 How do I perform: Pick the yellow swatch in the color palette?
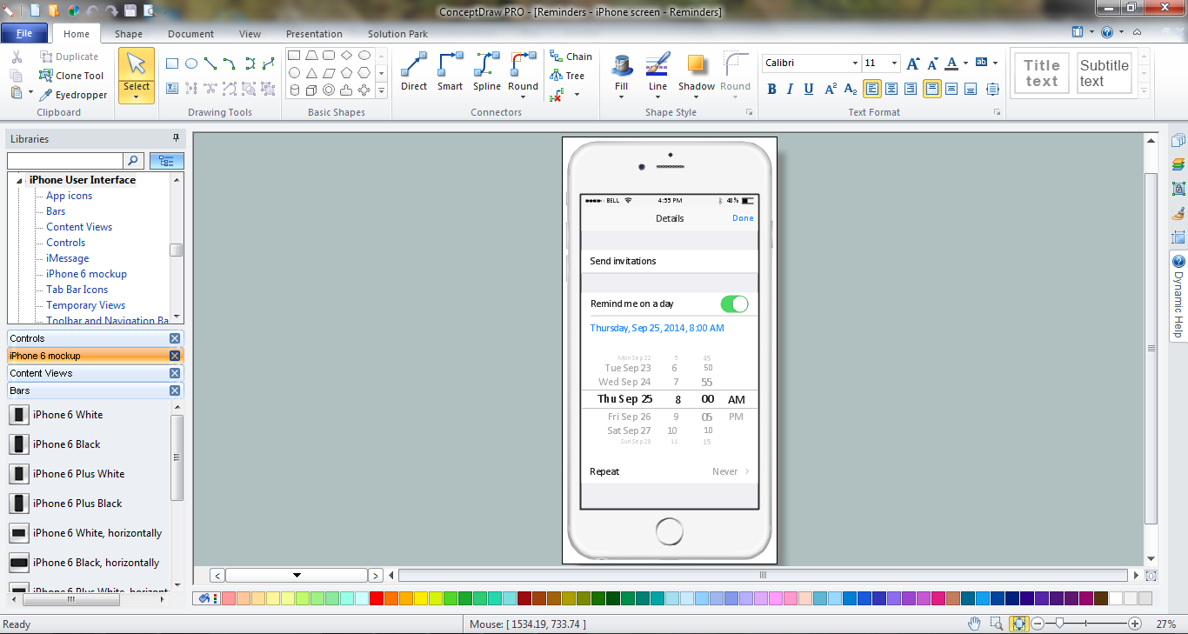(421, 598)
